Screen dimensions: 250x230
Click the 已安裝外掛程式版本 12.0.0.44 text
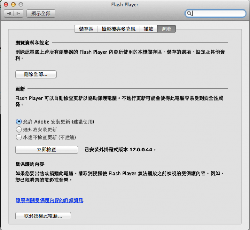(x=120, y=150)
